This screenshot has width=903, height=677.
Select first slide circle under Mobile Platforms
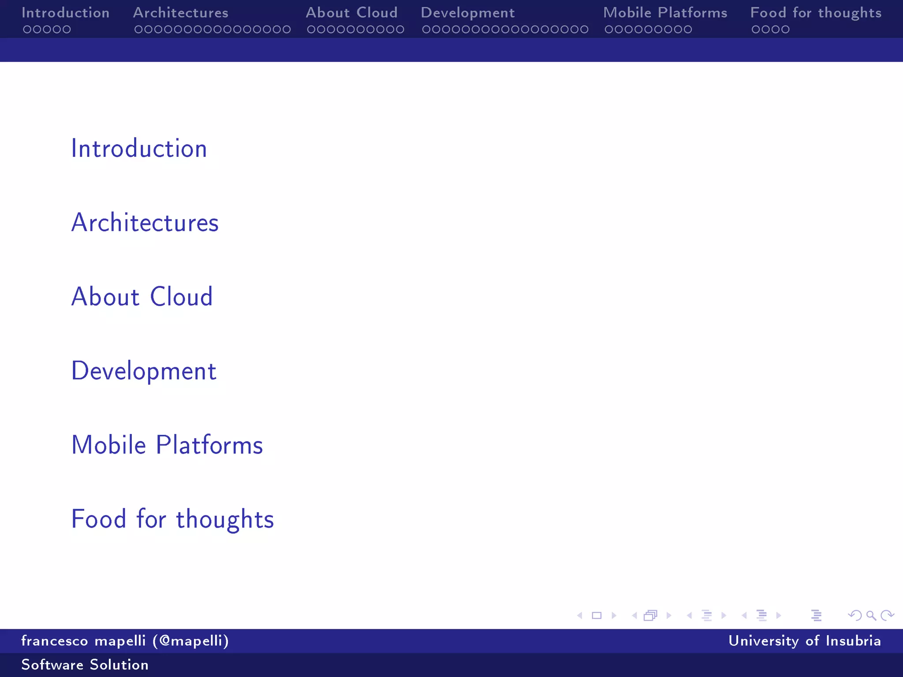pyautogui.click(x=609, y=30)
